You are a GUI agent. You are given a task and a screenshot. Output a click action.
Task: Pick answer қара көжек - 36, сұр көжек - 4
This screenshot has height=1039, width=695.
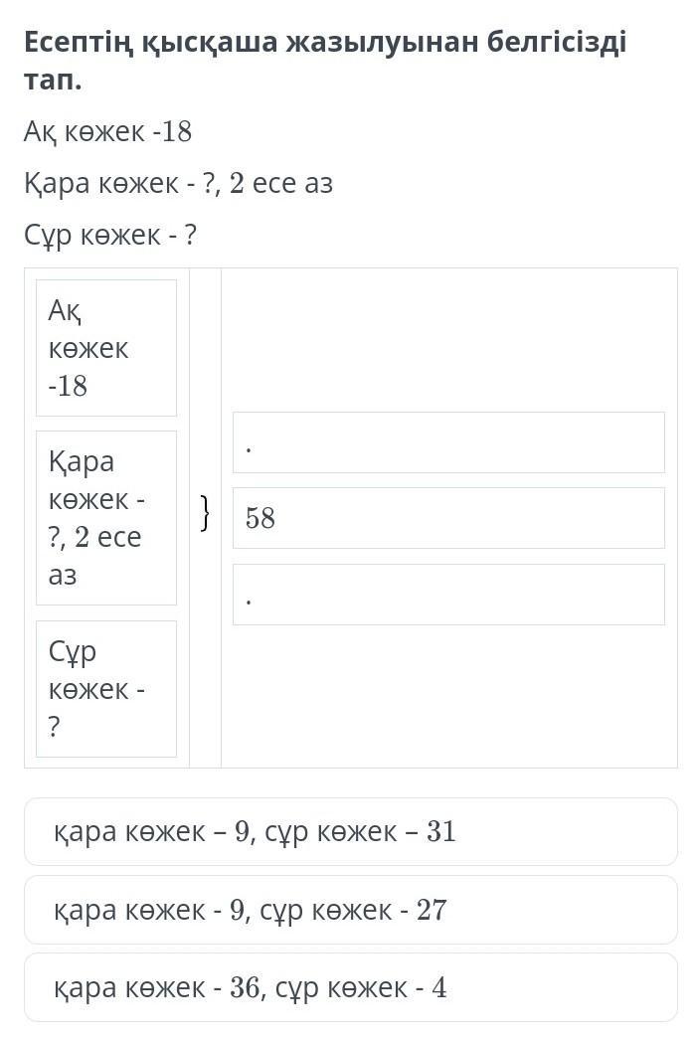point(350,987)
